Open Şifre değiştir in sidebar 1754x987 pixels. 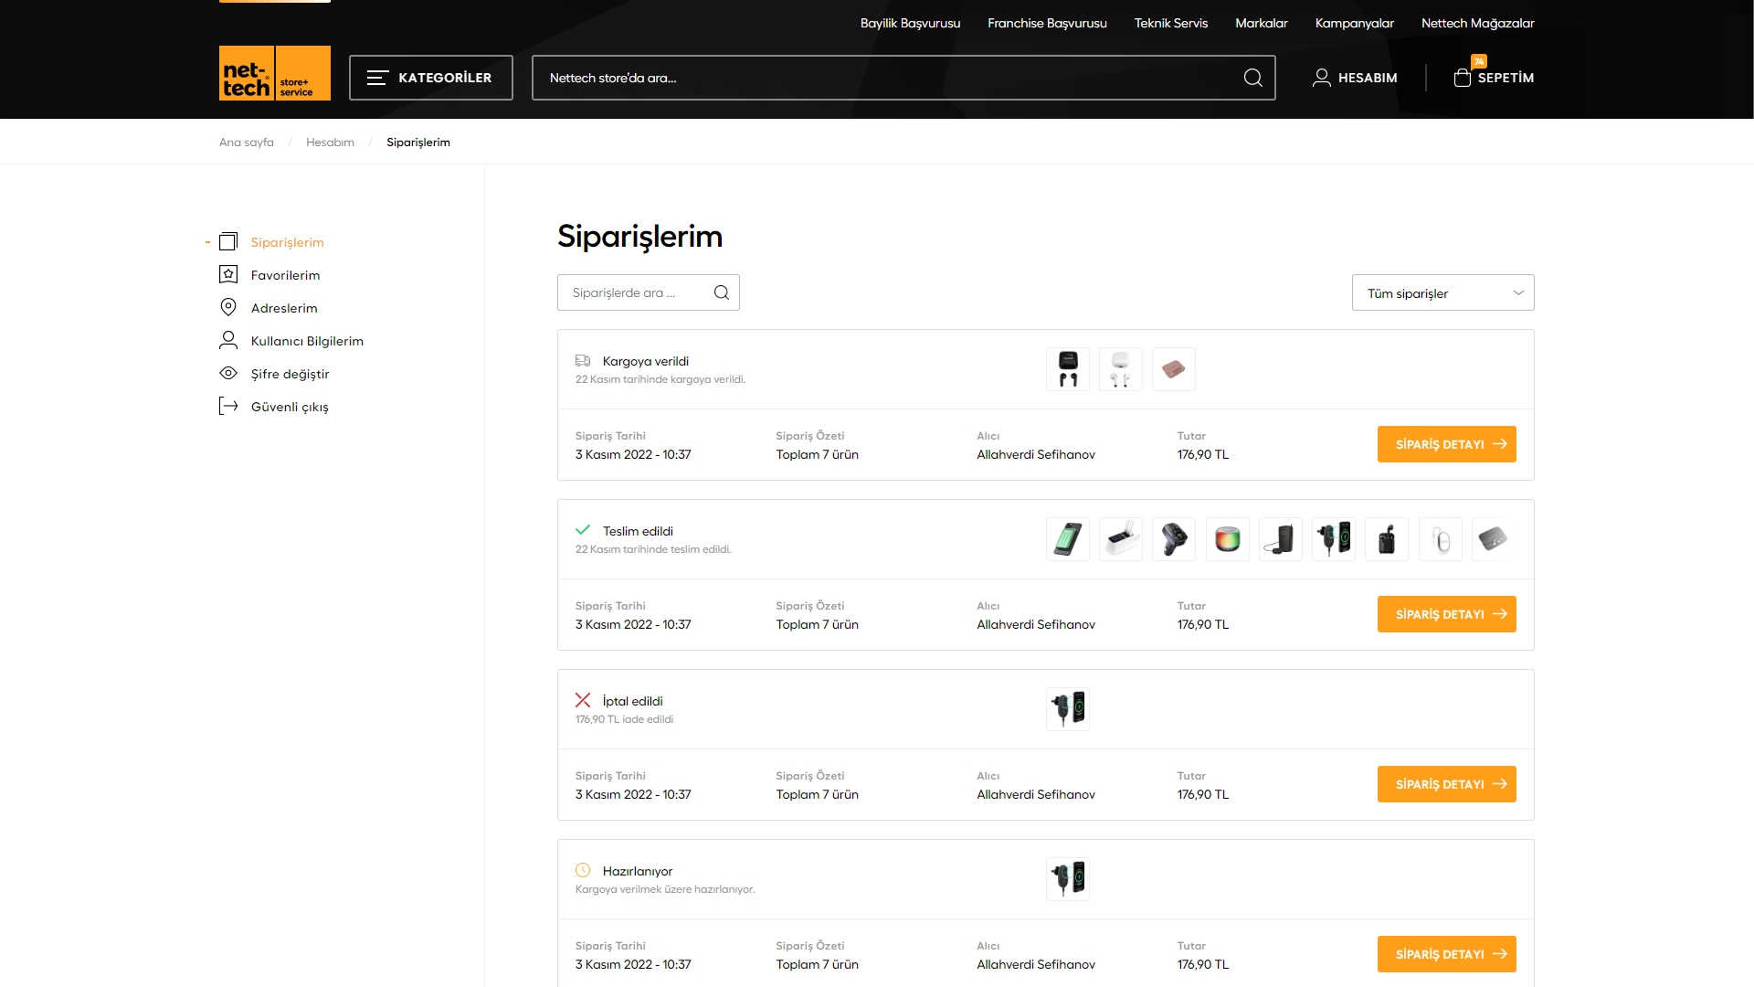click(290, 374)
